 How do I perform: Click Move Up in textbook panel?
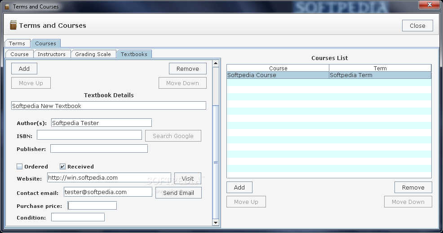[x=31, y=83]
